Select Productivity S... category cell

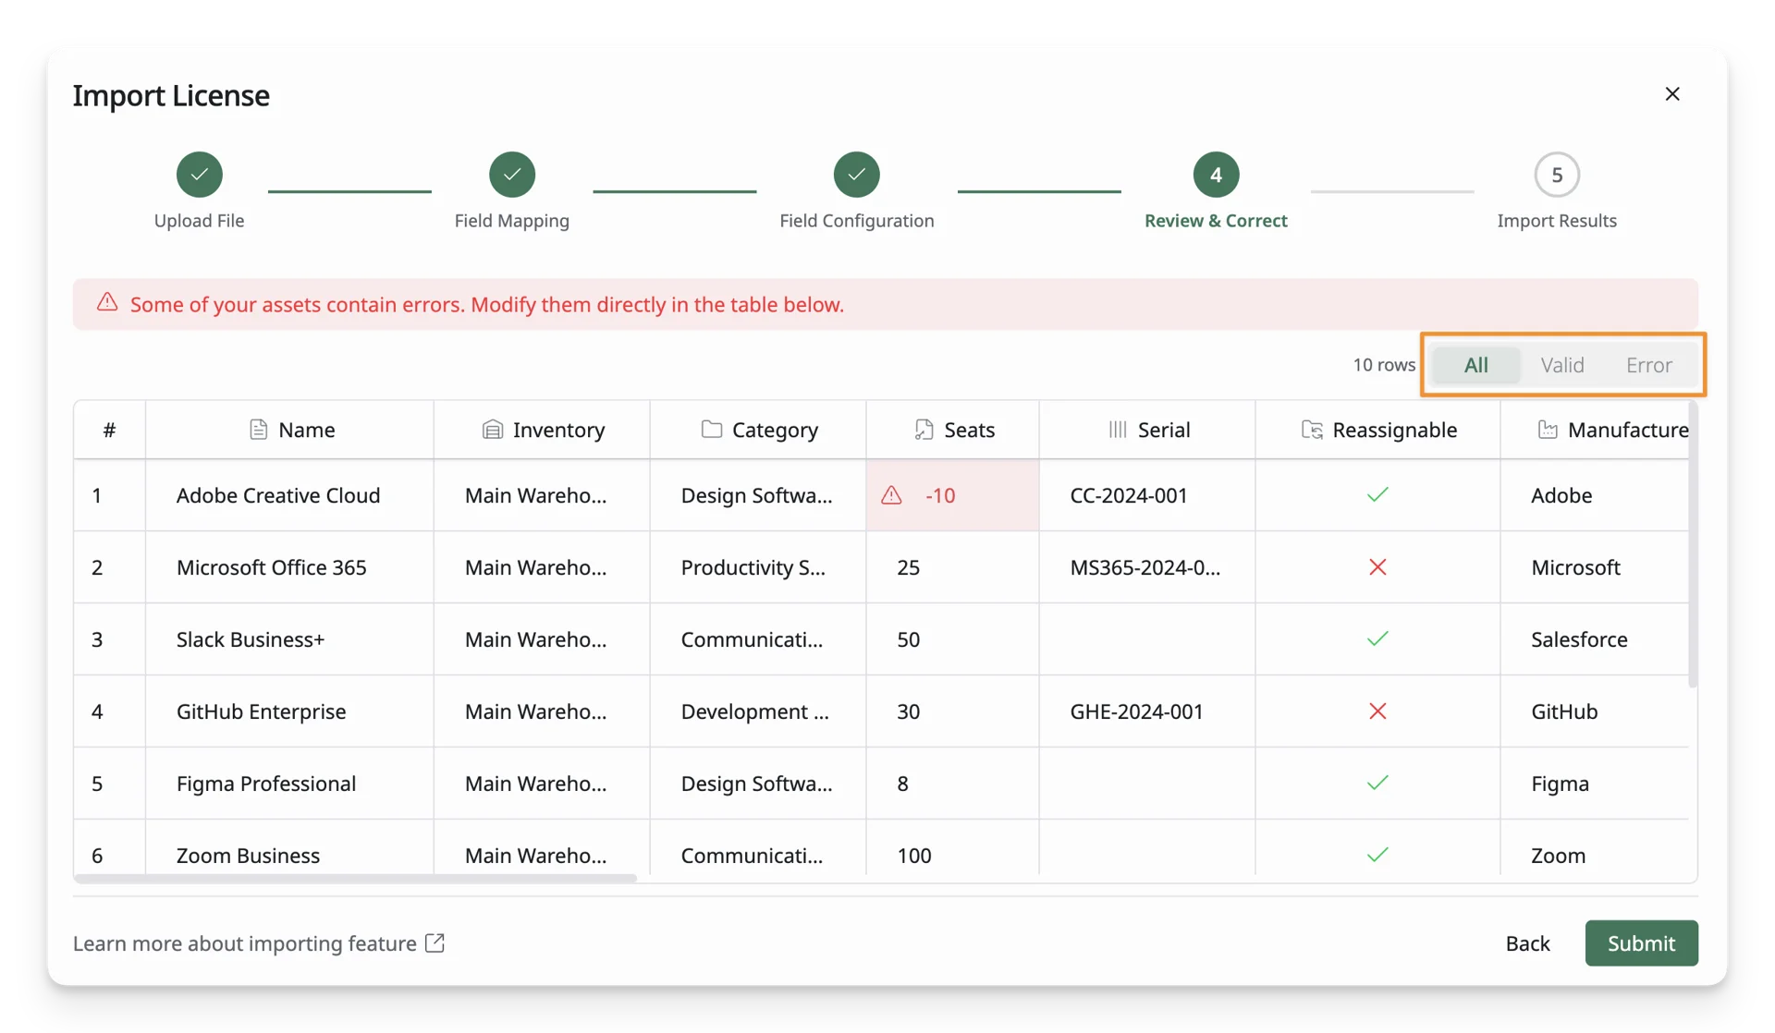pos(758,567)
